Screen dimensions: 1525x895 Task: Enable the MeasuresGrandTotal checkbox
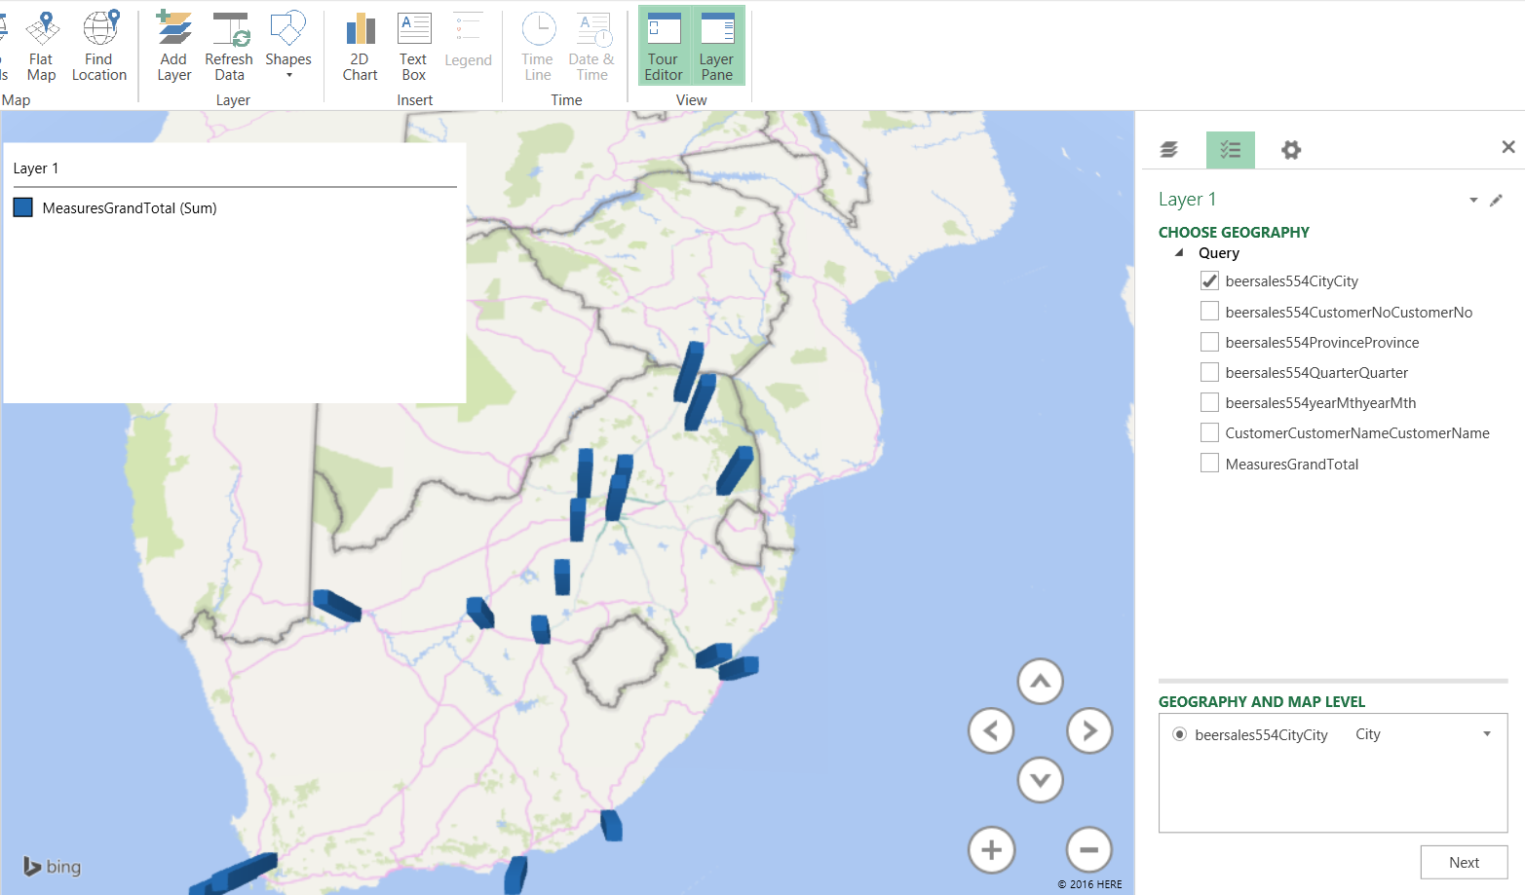tap(1209, 465)
